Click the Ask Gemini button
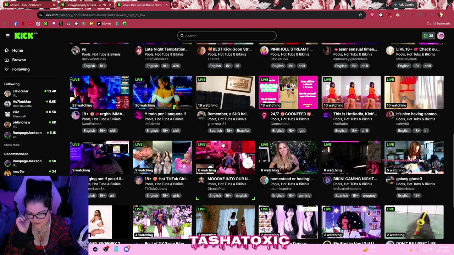Image resolution: width=454 pixels, height=255 pixels. pyautogui.click(x=404, y=5)
